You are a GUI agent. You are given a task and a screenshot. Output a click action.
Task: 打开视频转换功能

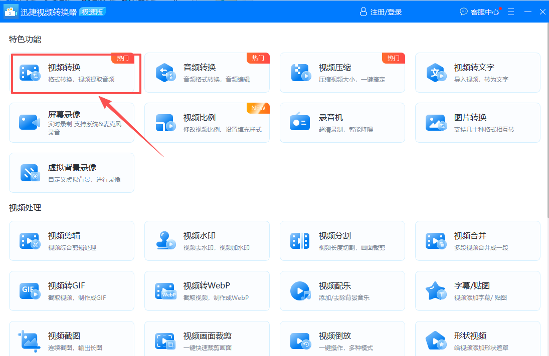click(x=75, y=73)
